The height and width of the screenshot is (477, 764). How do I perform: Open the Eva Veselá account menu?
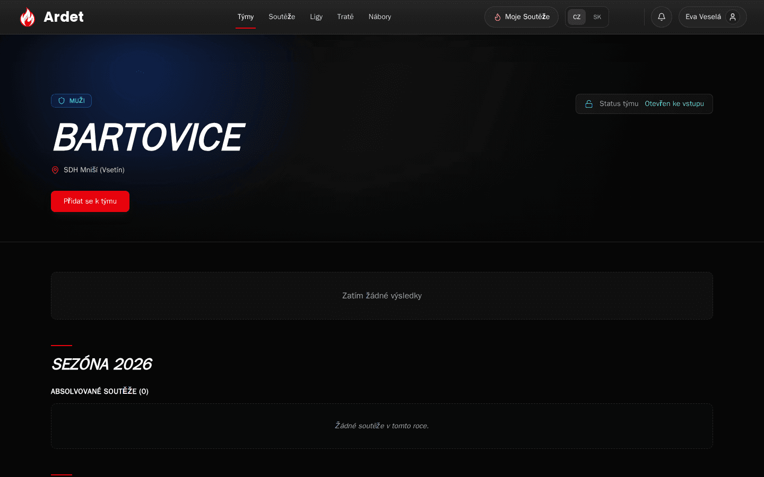tap(713, 17)
